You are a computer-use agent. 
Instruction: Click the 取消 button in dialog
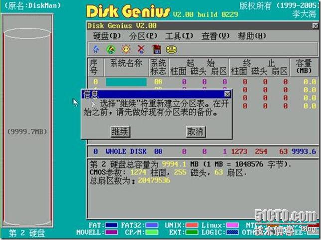pyautogui.click(x=196, y=131)
